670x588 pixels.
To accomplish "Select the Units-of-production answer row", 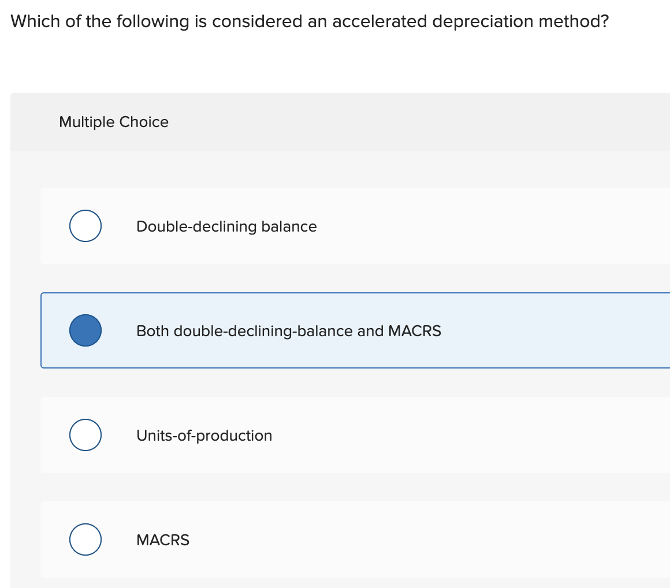I will pos(289,435).
